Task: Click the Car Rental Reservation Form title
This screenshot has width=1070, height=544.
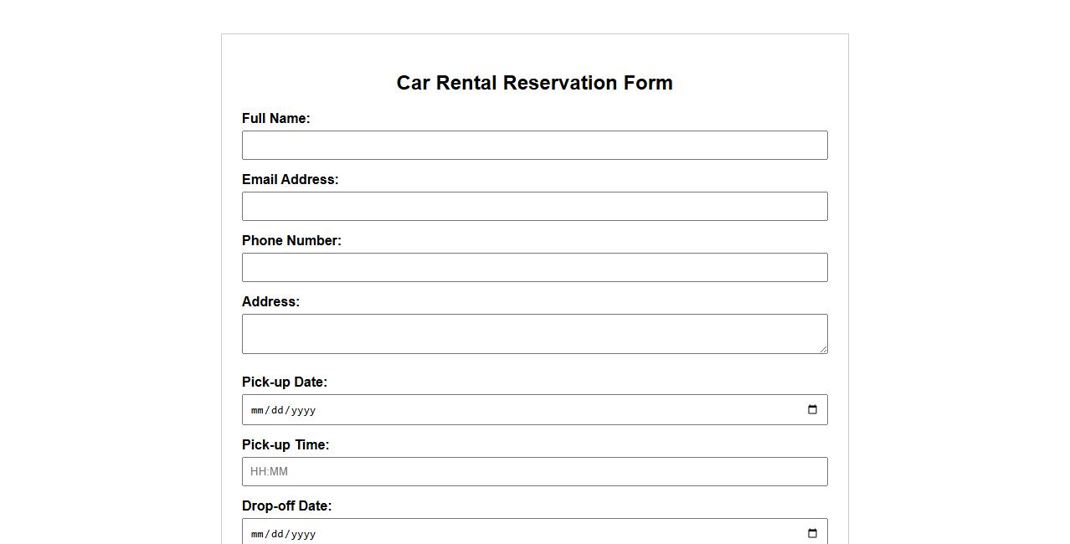Action: pyautogui.click(x=534, y=83)
